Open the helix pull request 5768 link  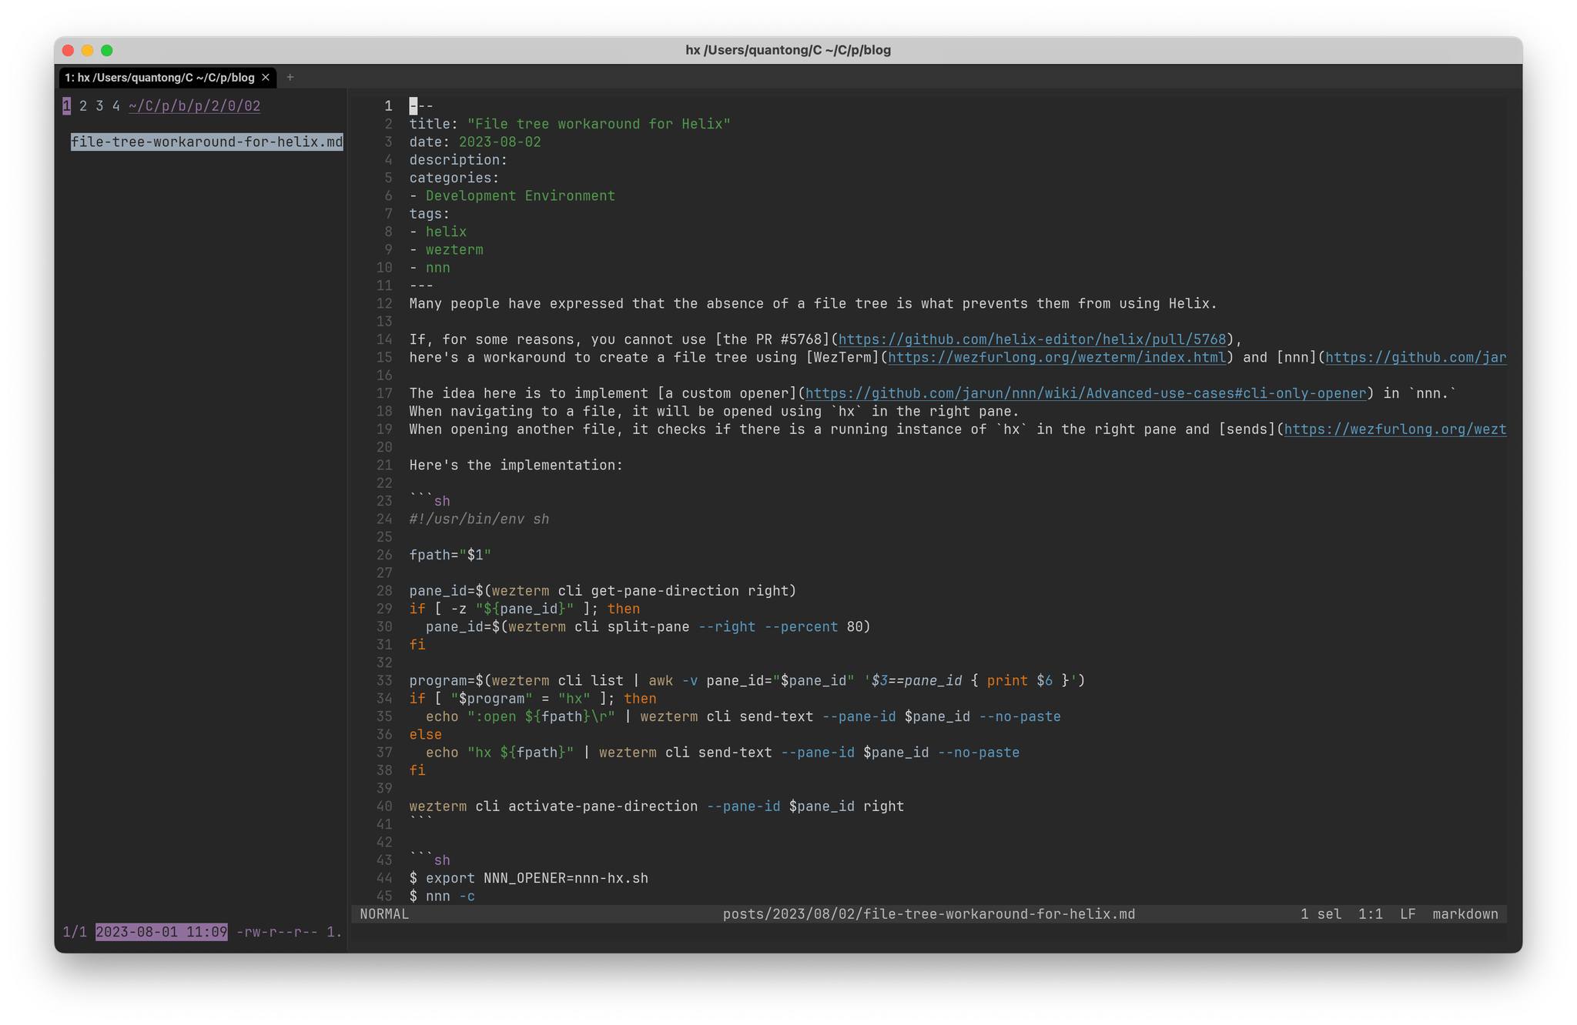[x=1034, y=339]
